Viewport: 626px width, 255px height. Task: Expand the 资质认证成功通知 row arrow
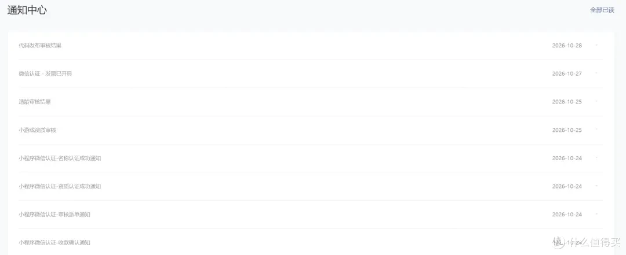point(596,185)
